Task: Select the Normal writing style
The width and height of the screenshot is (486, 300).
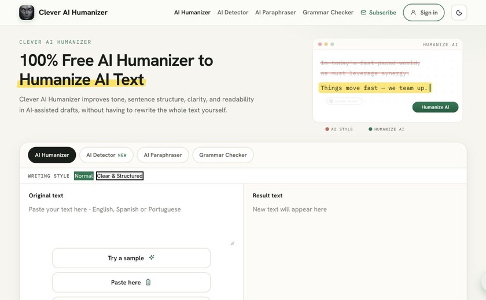Action: (84, 176)
